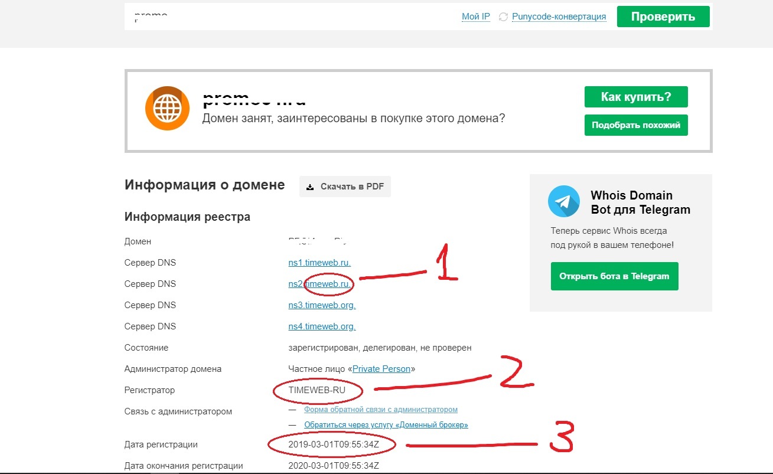Click Открыть бота в Telegram button
Image resolution: width=773 pixels, height=474 pixels.
pos(614,276)
